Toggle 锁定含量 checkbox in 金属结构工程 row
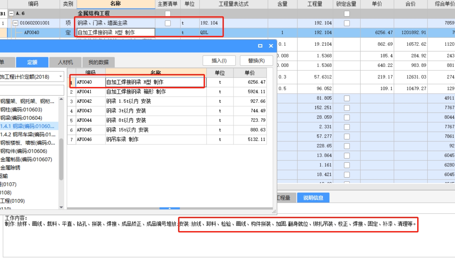Screen dimensions: 455x259 (347, 14)
